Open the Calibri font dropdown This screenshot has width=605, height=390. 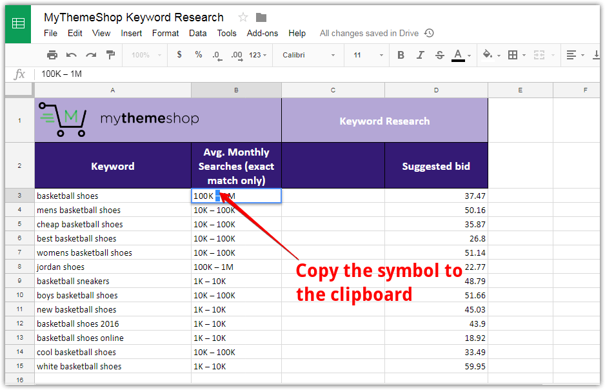309,56
